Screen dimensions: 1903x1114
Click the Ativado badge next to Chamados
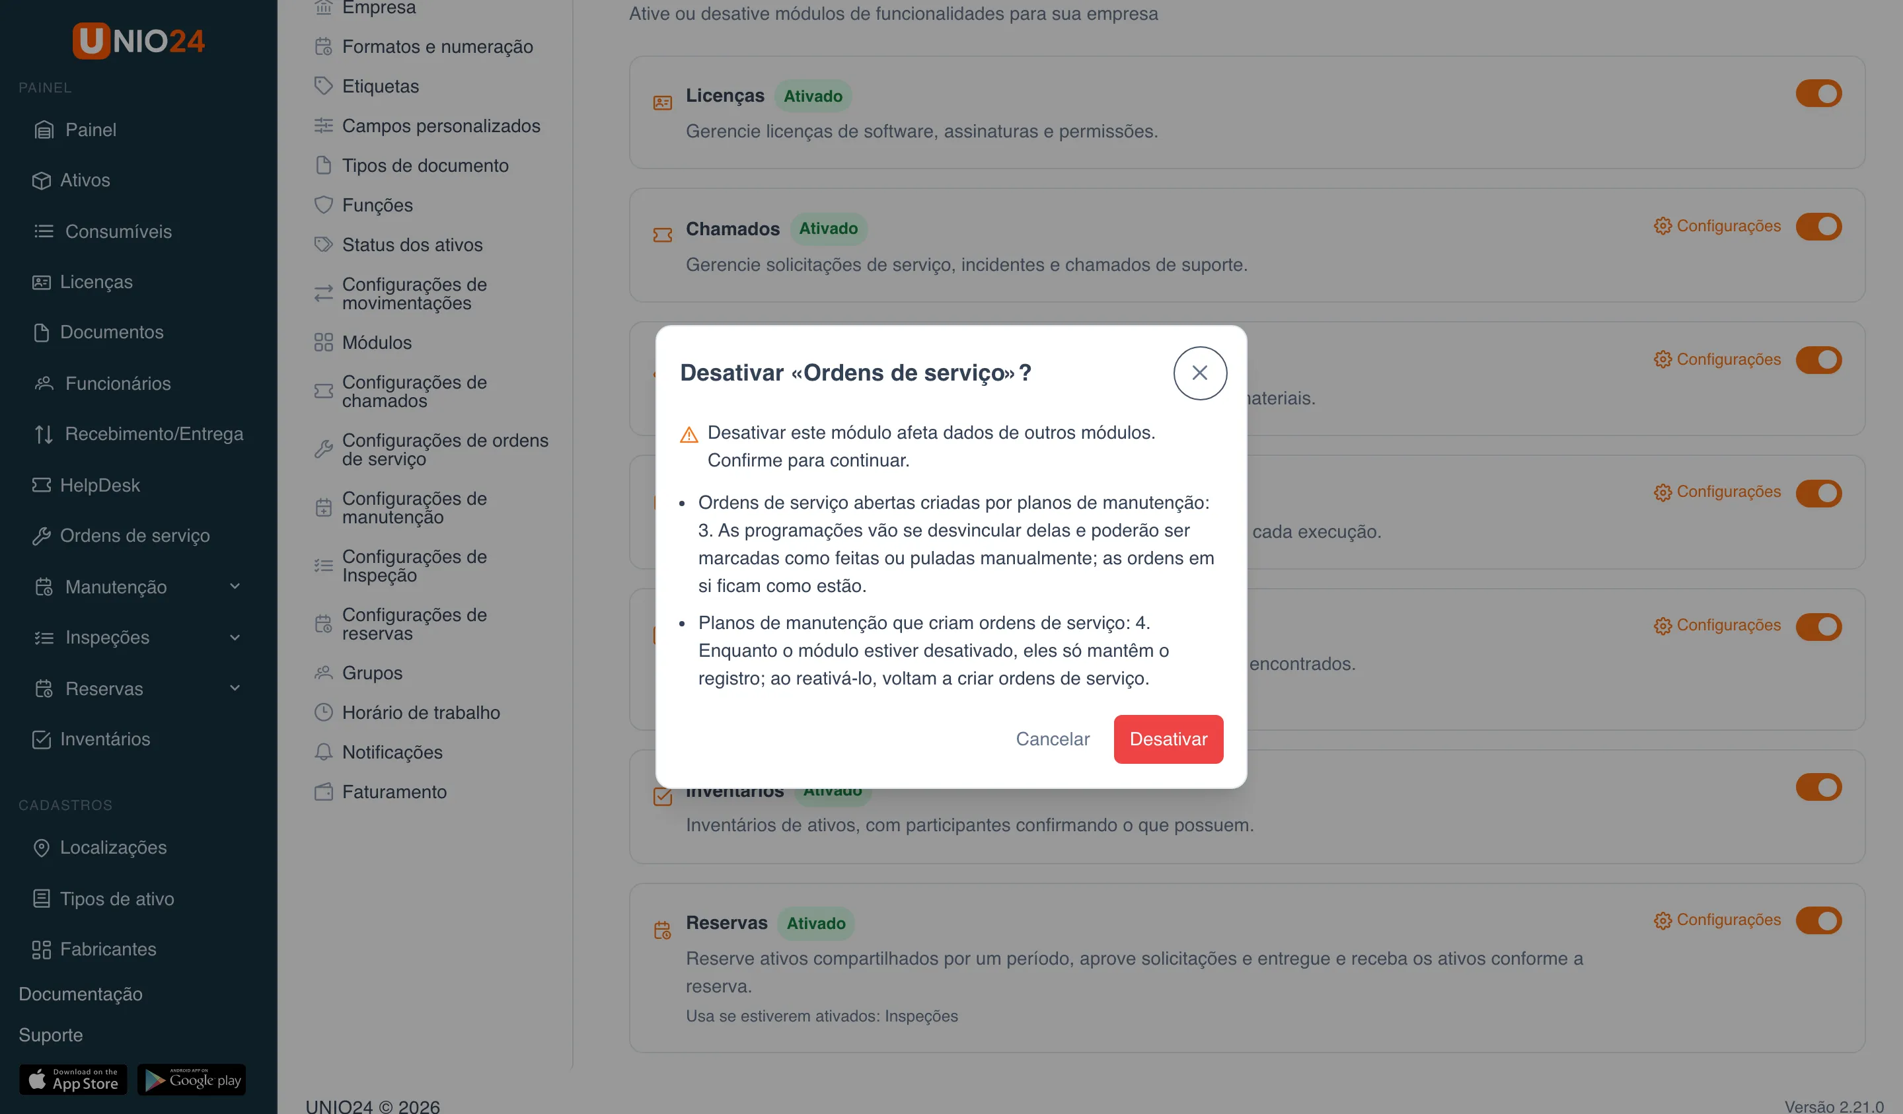828,229
